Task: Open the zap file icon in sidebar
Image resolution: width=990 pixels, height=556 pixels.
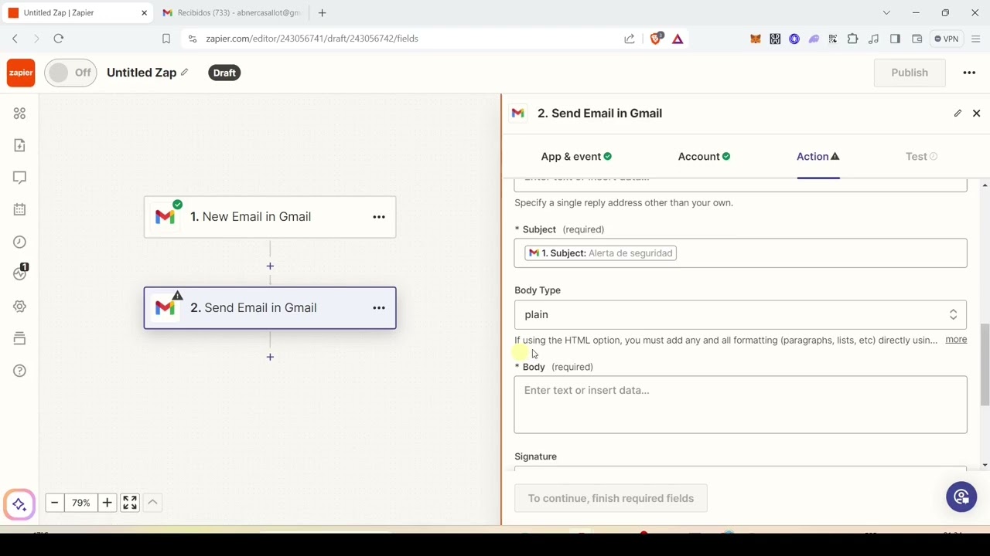Action: 20,145
